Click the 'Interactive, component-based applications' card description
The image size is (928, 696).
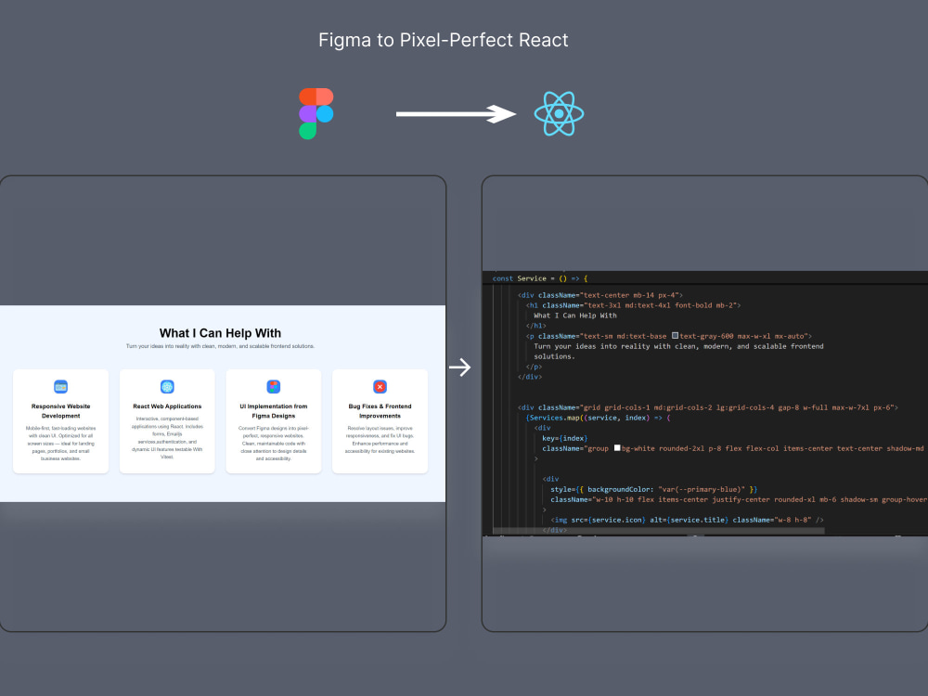(167, 438)
